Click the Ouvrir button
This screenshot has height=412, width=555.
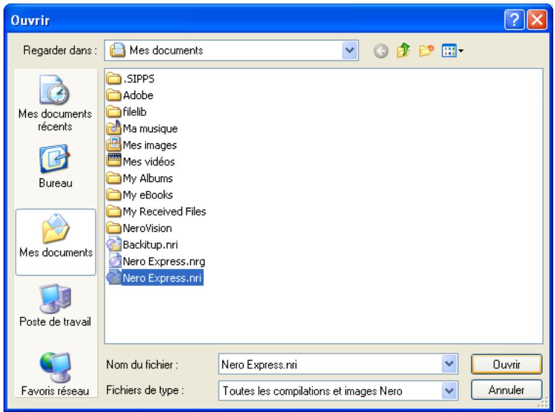point(506,364)
